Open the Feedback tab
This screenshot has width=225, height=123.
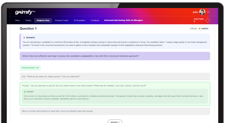point(95,20)
